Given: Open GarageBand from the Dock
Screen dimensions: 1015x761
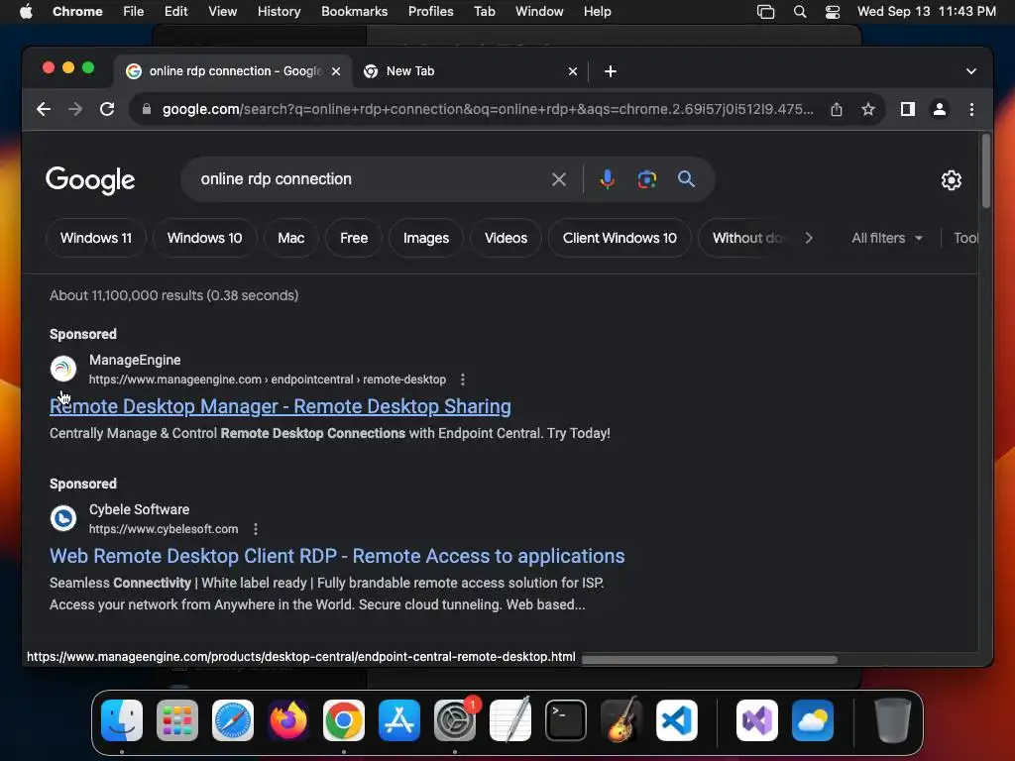Looking at the screenshot, I should click(621, 720).
